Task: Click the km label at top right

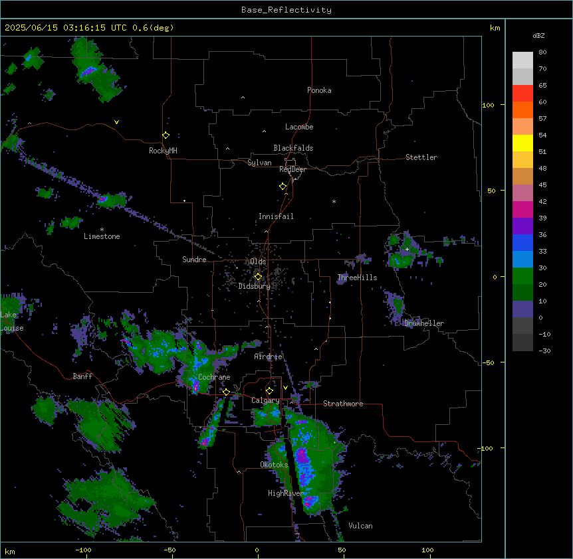Action: coord(495,28)
